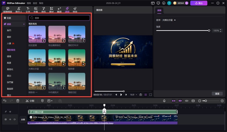The height and width of the screenshot is (132, 227).
Task: Toggle visibility eye on the filter track
Action: (10, 112)
